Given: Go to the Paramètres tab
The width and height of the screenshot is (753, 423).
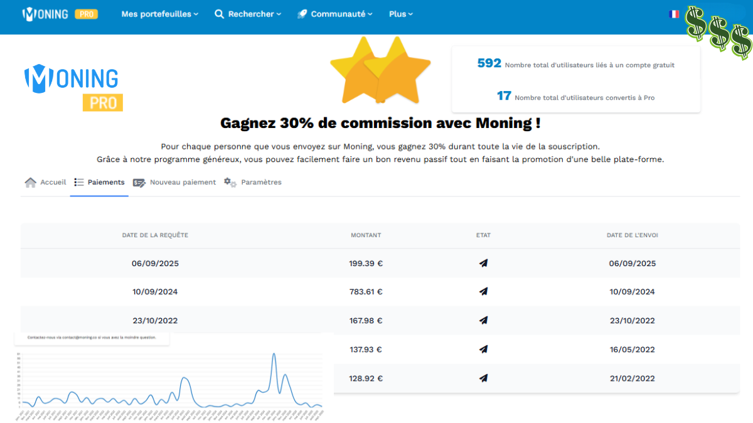Looking at the screenshot, I should (x=261, y=183).
